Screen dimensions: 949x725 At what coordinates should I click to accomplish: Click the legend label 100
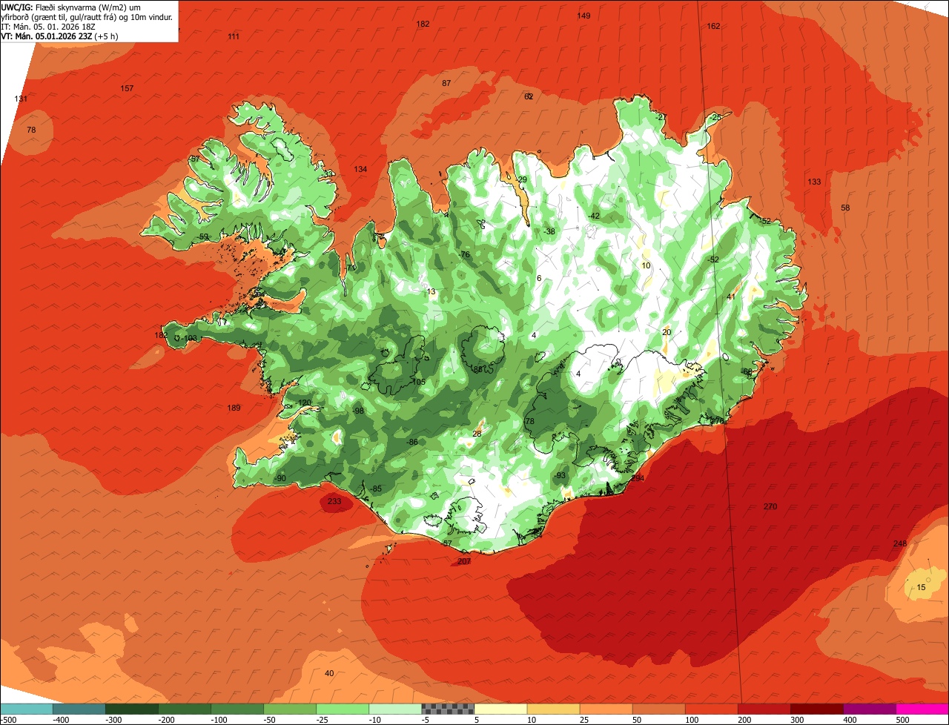click(692, 720)
